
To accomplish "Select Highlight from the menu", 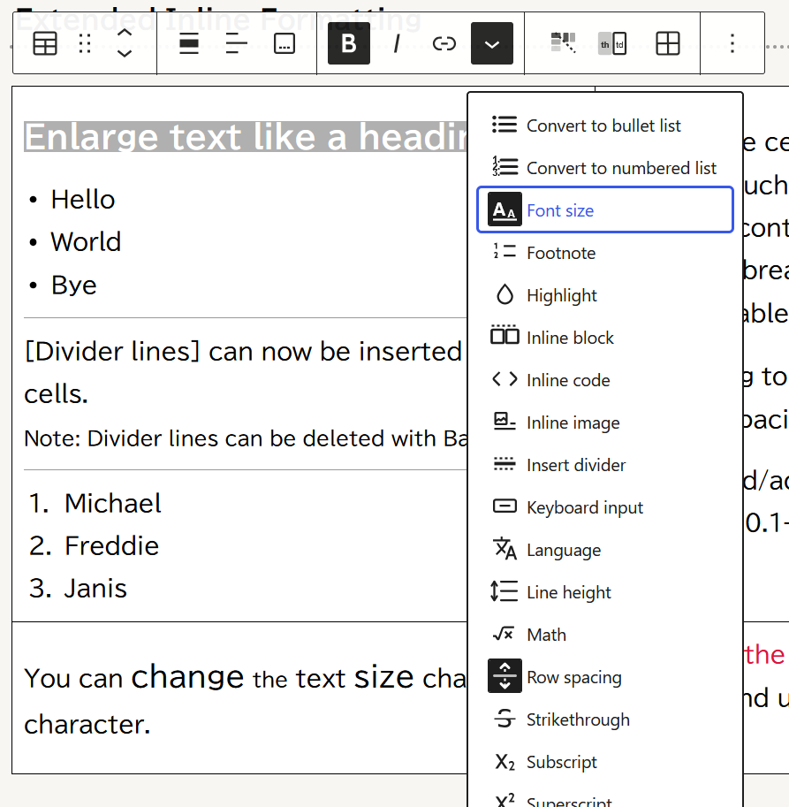I will (x=605, y=295).
